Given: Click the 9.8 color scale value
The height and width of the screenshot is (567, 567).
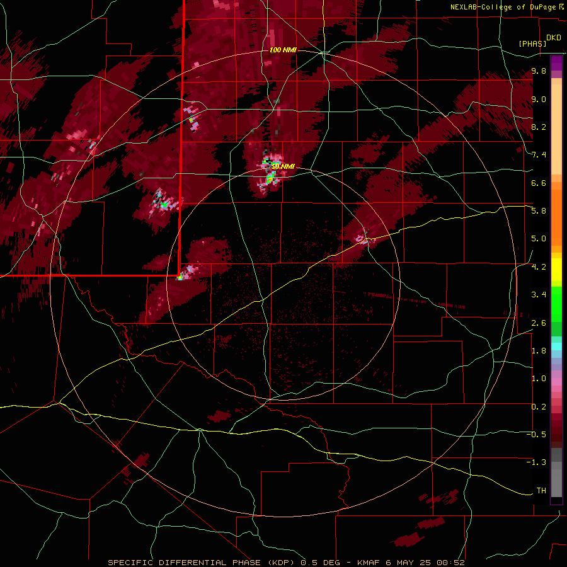Looking at the screenshot, I should point(539,71).
